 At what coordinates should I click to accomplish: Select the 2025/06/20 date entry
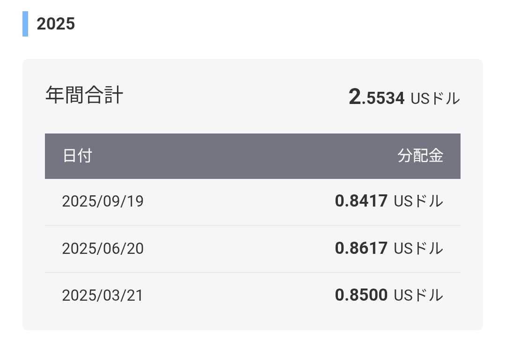[x=103, y=248]
